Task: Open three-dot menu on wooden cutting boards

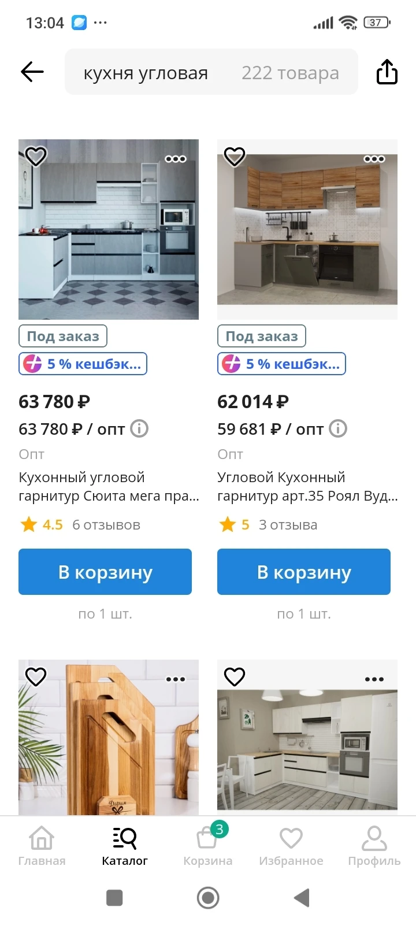Action: (x=176, y=679)
